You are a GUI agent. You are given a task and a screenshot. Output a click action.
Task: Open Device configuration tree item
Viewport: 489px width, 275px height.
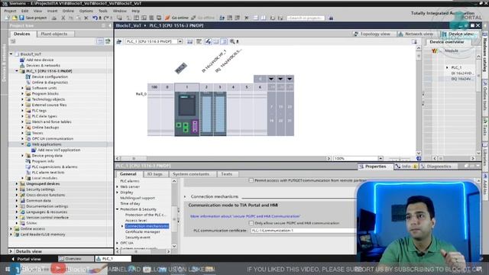click(x=50, y=76)
